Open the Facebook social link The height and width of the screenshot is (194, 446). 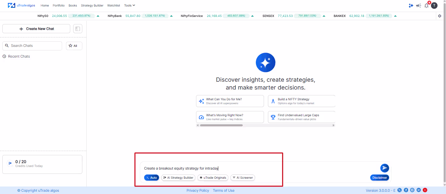pyautogui.click(x=406, y=190)
